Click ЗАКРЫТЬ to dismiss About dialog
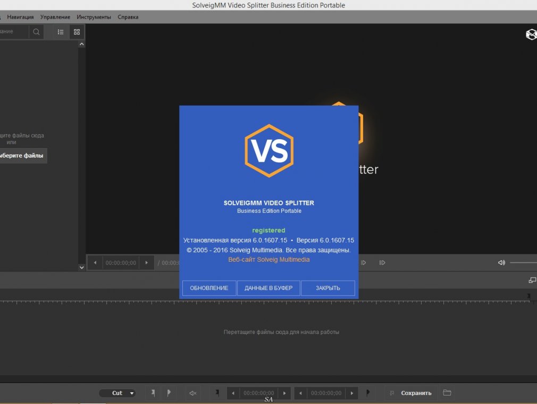 [328, 288]
